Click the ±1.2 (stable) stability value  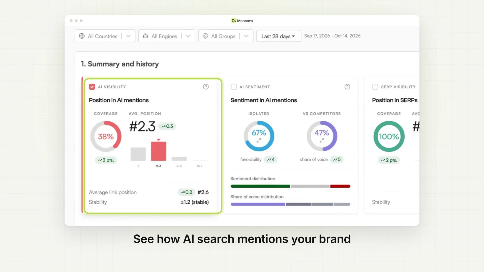[x=195, y=202]
